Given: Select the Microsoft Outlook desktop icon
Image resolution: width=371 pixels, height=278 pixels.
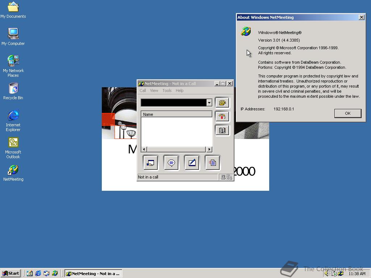Looking at the screenshot, I should (13, 148).
